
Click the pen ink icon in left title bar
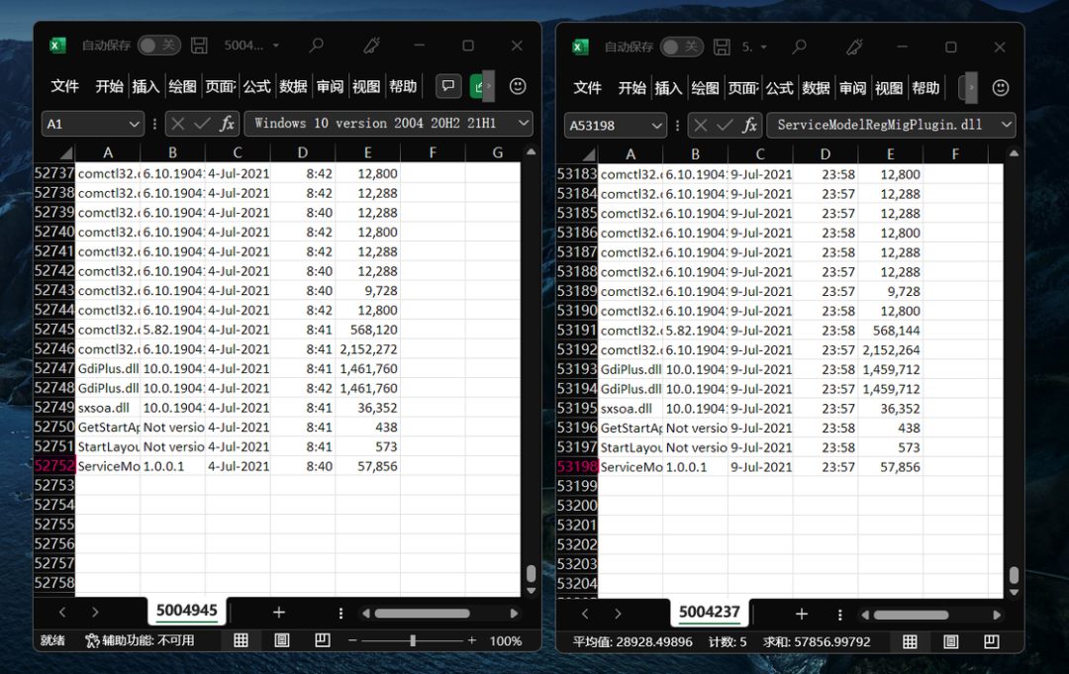point(371,46)
